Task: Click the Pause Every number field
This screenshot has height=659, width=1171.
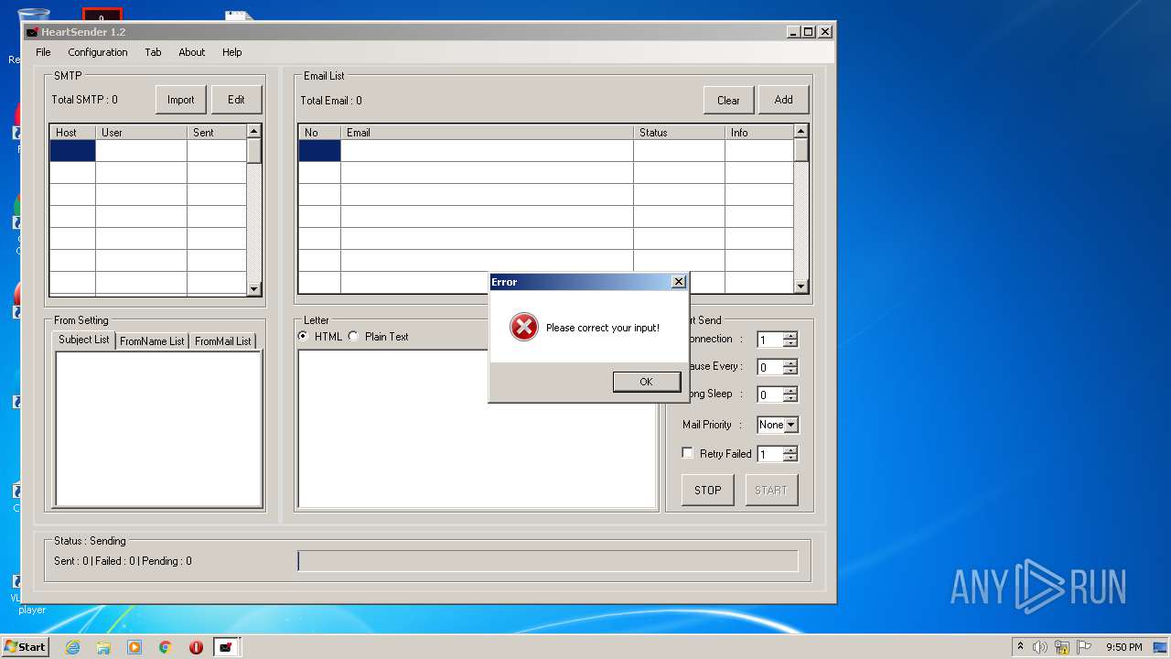Action: pos(770,367)
